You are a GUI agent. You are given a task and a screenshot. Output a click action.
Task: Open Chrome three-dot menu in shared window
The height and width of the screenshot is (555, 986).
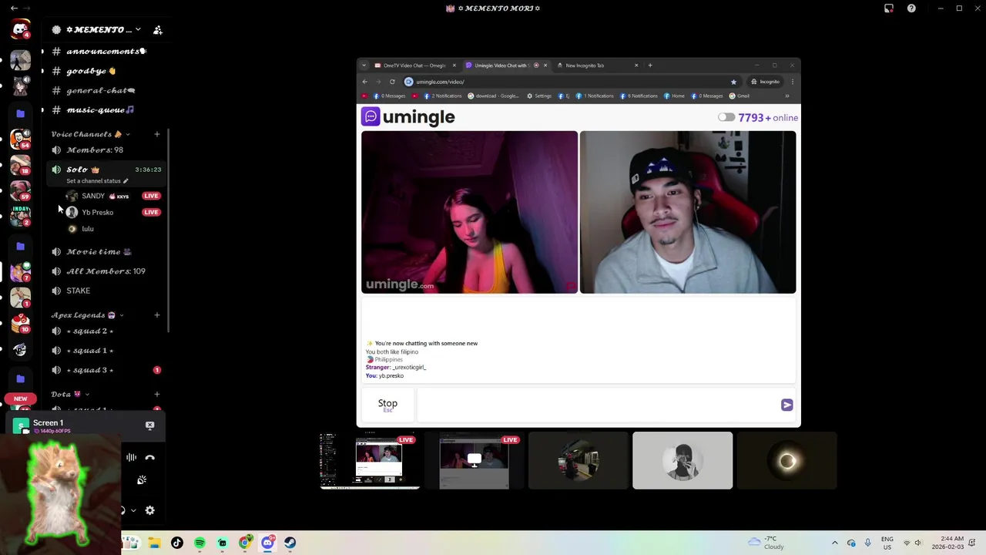coord(792,82)
